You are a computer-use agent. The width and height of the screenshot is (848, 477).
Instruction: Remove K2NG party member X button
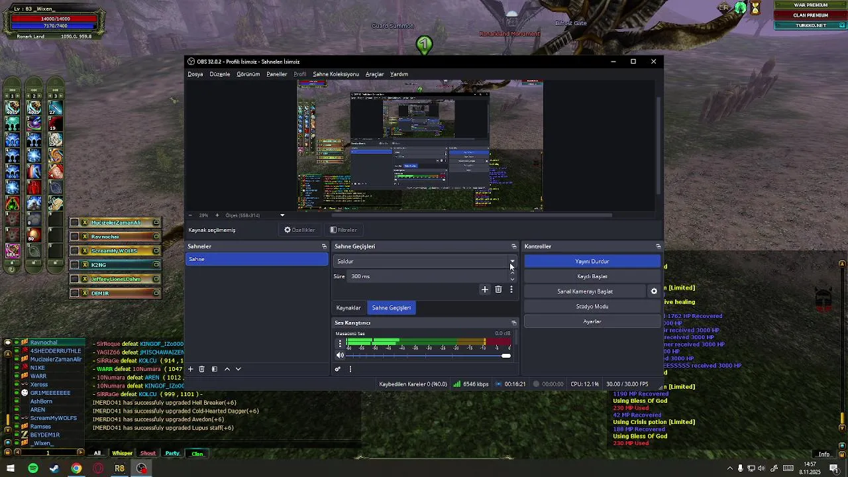[85, 265]
